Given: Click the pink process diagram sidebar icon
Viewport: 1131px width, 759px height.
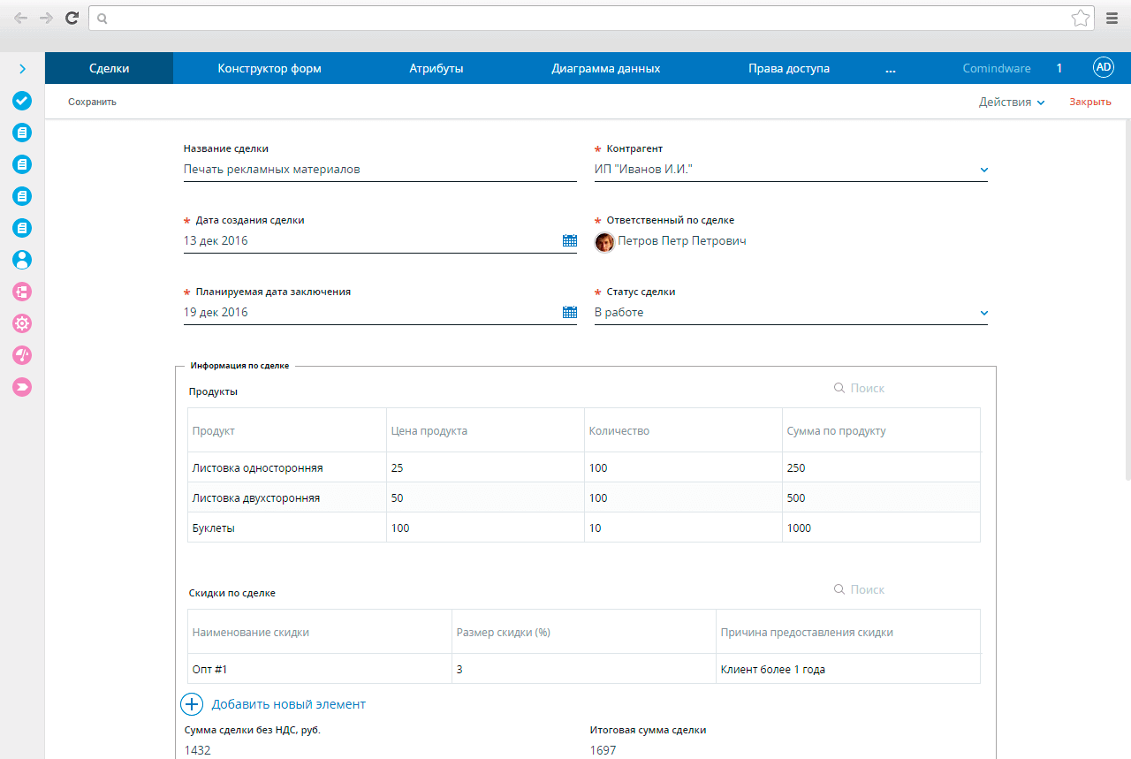Looking at the screenshot, I should pyautogui.click(x=22, y=292).
